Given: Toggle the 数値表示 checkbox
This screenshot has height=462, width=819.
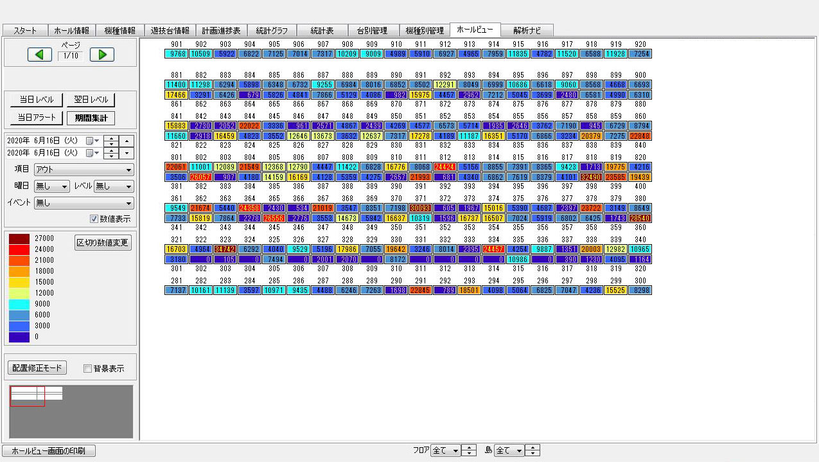Looking at the screenshot, I should point(94,219).
